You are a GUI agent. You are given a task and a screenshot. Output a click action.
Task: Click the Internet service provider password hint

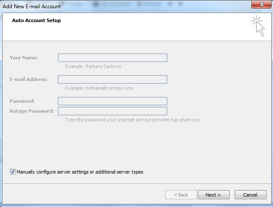click(133, 120)
